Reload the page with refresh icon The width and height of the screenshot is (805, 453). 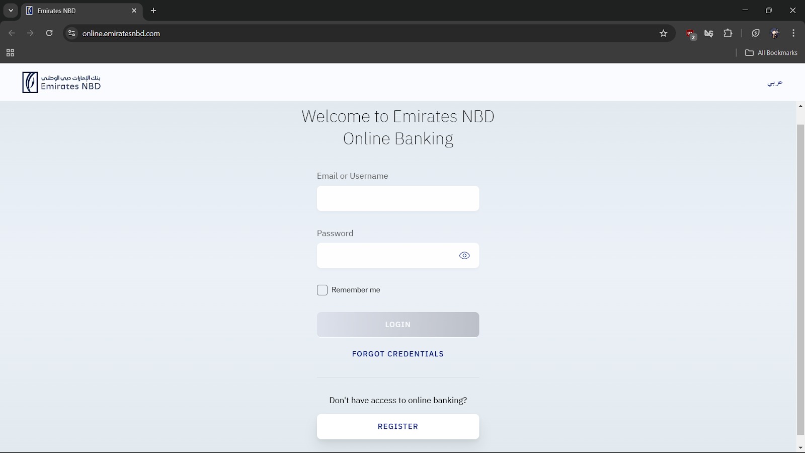click(49, 33)
